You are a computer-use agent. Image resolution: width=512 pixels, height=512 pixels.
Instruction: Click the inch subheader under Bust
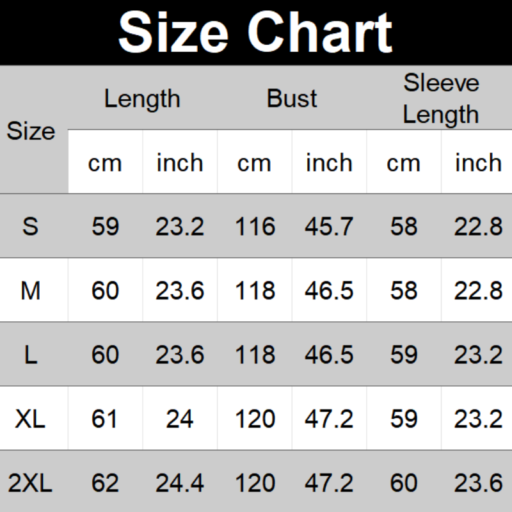click(x=329, y=163)
